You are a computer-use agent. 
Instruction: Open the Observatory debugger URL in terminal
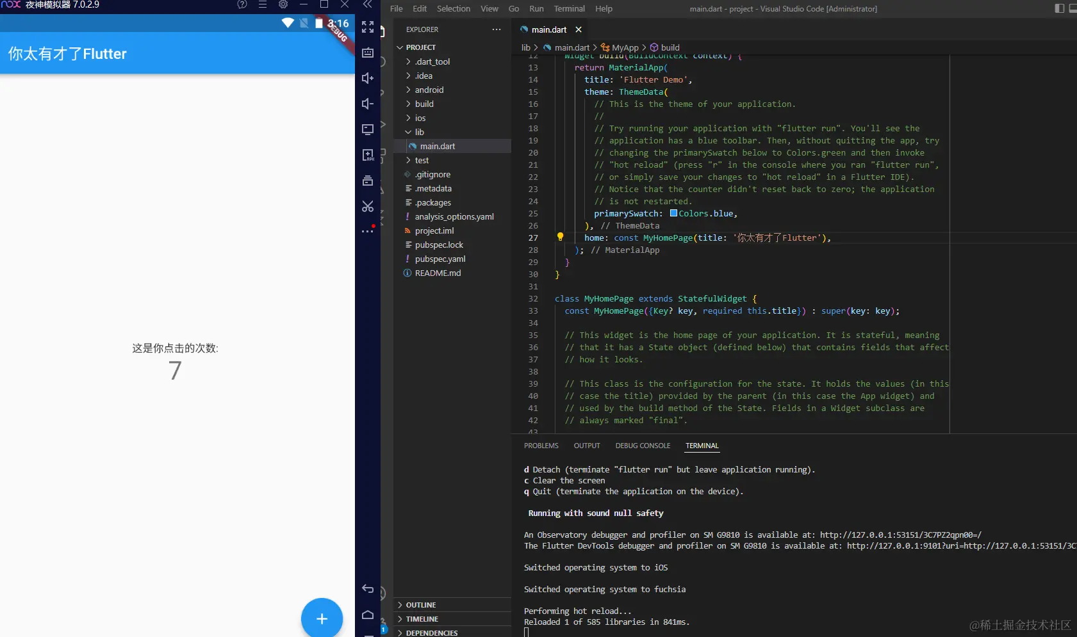click(x=900, y=535)
